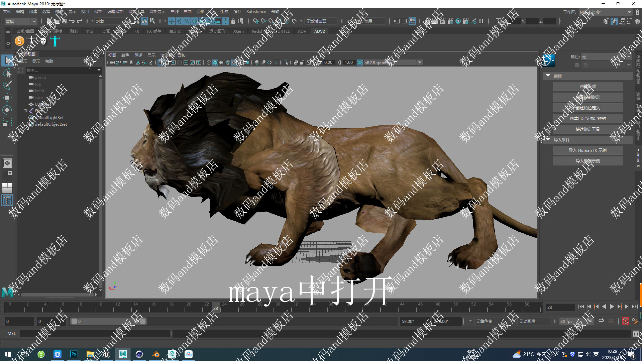This screenshot has width=642, height=361.
Task: Collapse the 创建 section
Action: (x=548, y=76)
